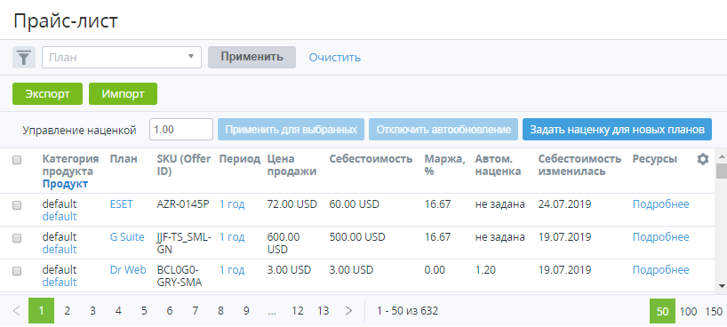Sort by Продукт column header

65,184
